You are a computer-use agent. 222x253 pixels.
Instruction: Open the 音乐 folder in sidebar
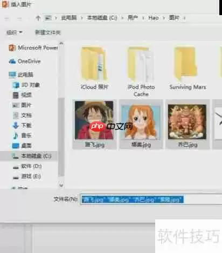pyautogui.click(x=22, y=135)
